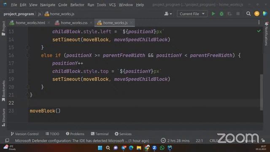Close the home_works.js tab

131,23
